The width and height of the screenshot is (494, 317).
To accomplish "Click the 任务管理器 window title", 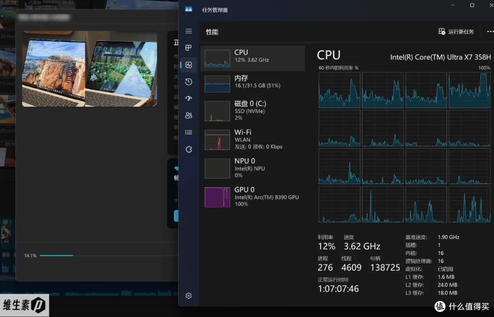I will 215,10.
